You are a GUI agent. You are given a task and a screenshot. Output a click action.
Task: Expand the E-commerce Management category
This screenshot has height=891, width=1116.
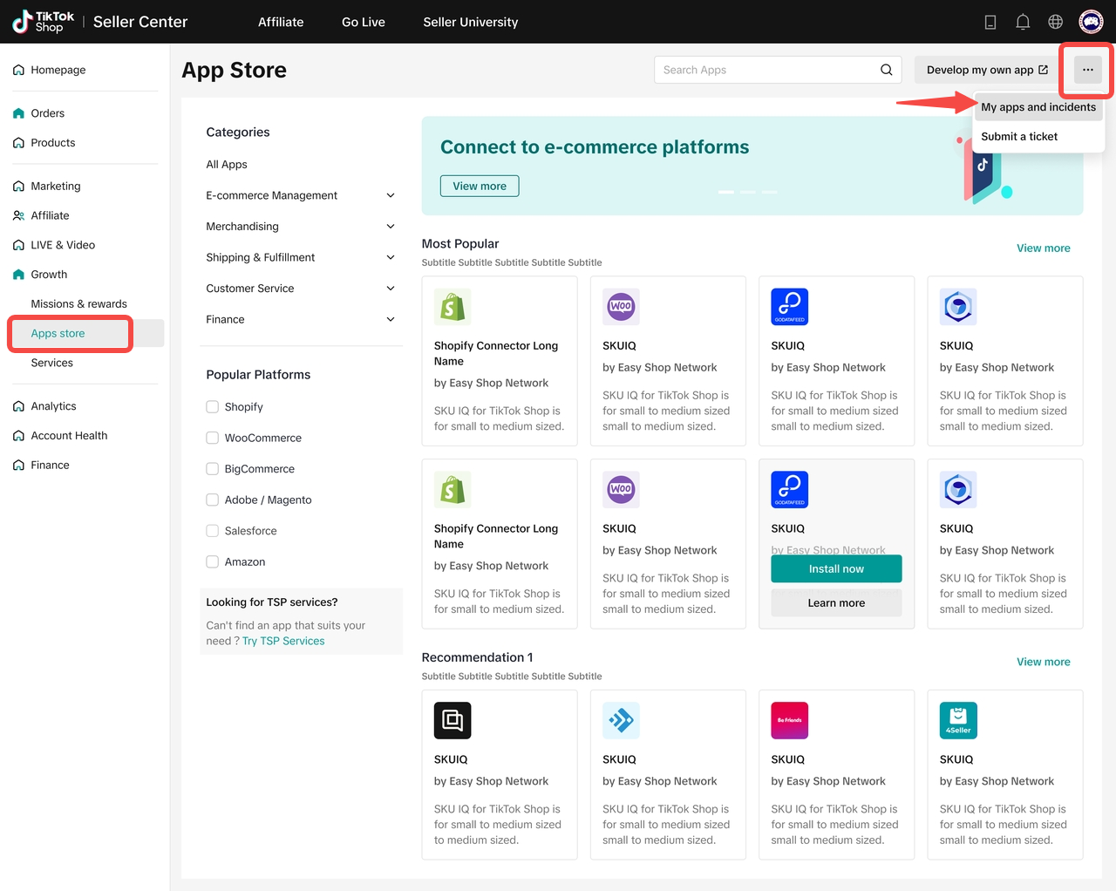pos(390,195)
